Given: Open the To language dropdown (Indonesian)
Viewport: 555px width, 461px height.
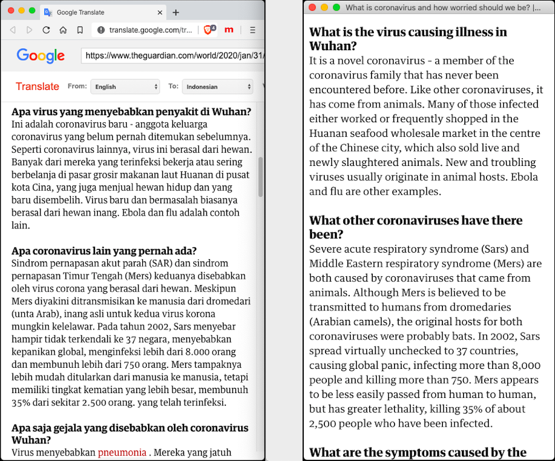Looking at the screenshot, I should 217,86.
